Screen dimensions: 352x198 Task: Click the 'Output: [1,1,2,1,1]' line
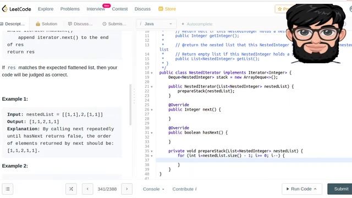click(33, 122)
